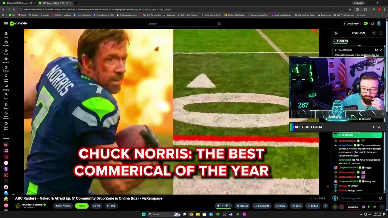This screenshot has height=218, width=388.
Task: Click the green dollar rant icon
Action: click(335, 207)
